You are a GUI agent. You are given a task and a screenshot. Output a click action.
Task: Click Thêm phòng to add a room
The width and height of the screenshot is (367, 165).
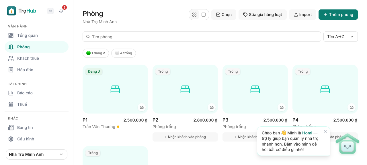pyautogui.click(x=338, y=15)
